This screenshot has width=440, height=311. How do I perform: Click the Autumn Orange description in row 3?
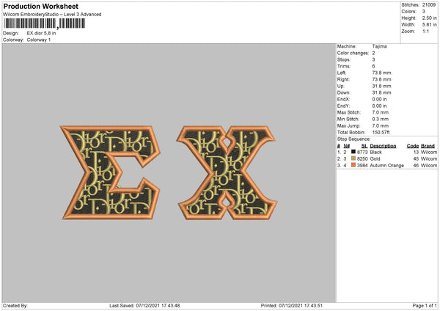pos(386,166)
